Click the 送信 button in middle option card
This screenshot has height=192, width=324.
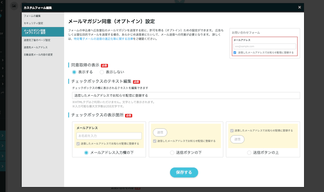click(x=160, y=132)
